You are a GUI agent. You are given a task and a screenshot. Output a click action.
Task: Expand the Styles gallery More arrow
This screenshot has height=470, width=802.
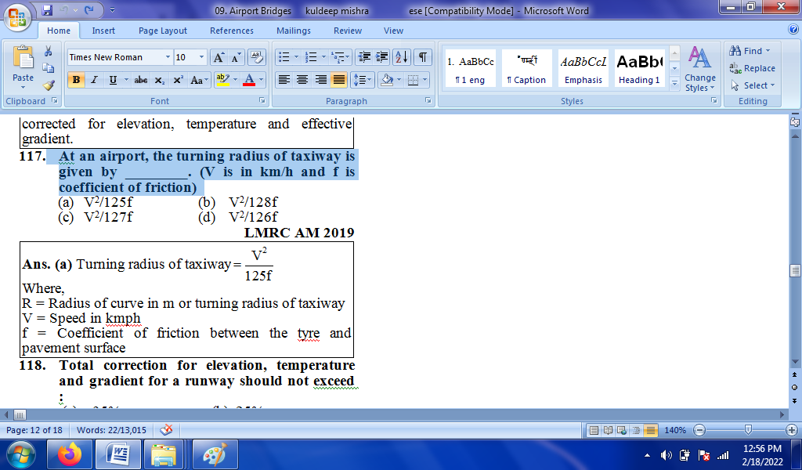(674, 82)
